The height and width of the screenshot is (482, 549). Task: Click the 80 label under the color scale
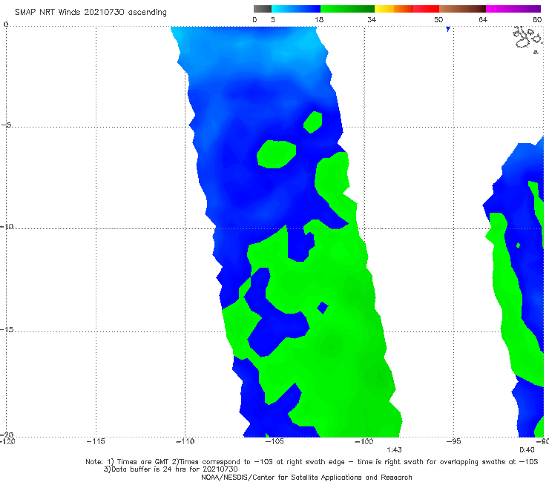coord(537,19)
